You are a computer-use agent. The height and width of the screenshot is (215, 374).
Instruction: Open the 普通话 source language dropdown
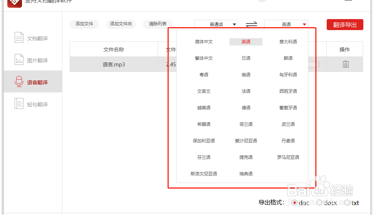[x=216, y=24]
